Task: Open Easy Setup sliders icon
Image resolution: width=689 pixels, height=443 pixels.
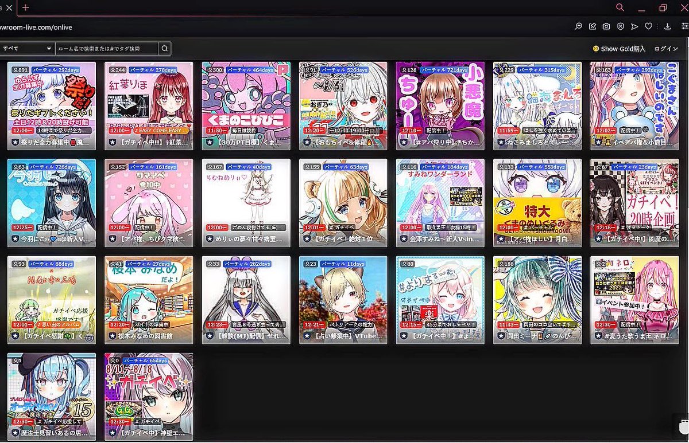Action: click(684, 26)
